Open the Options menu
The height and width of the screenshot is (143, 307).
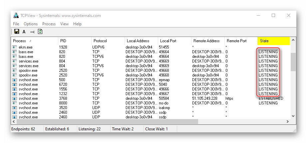coord(31,24)
